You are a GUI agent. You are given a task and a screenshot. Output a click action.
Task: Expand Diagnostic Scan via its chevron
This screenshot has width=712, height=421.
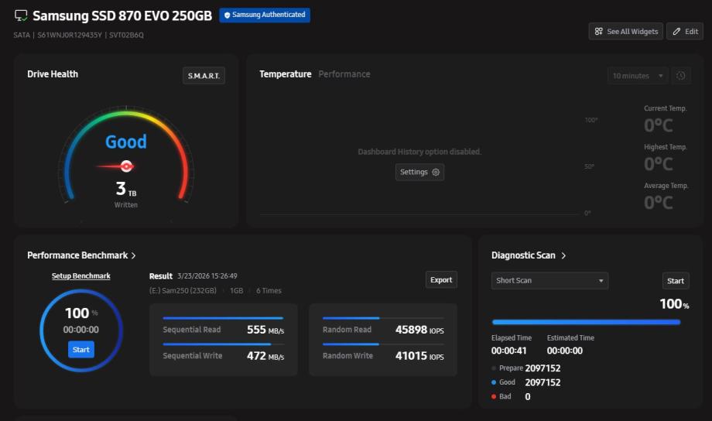(x=563, y=255)
